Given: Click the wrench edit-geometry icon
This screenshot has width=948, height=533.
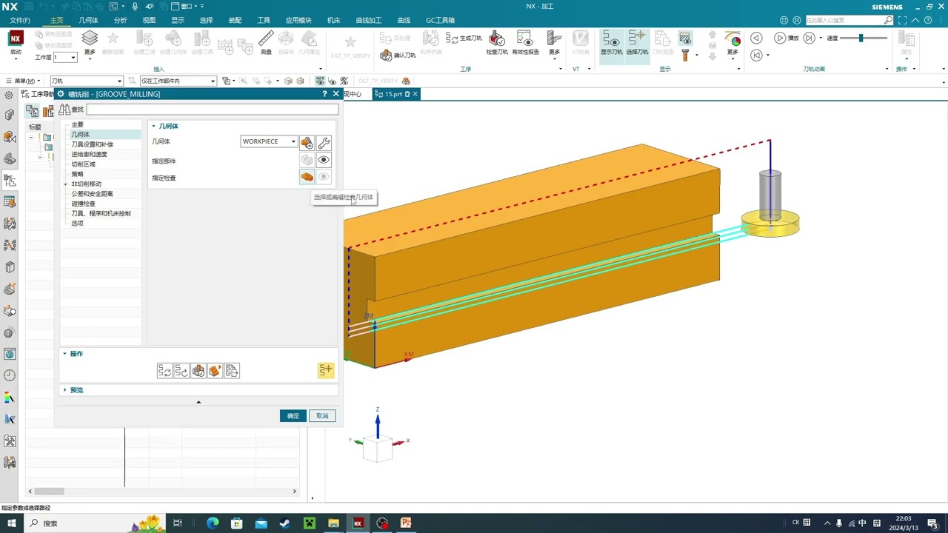Looking at the screenshot, I should pyautogui.click(x=324, y=142).
